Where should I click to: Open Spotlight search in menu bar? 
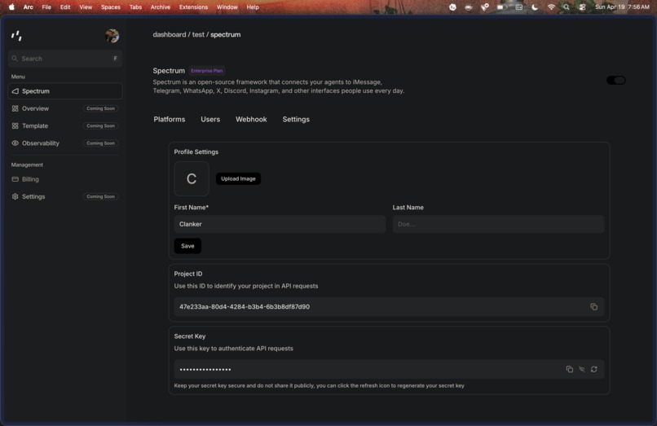click(566, 7)
